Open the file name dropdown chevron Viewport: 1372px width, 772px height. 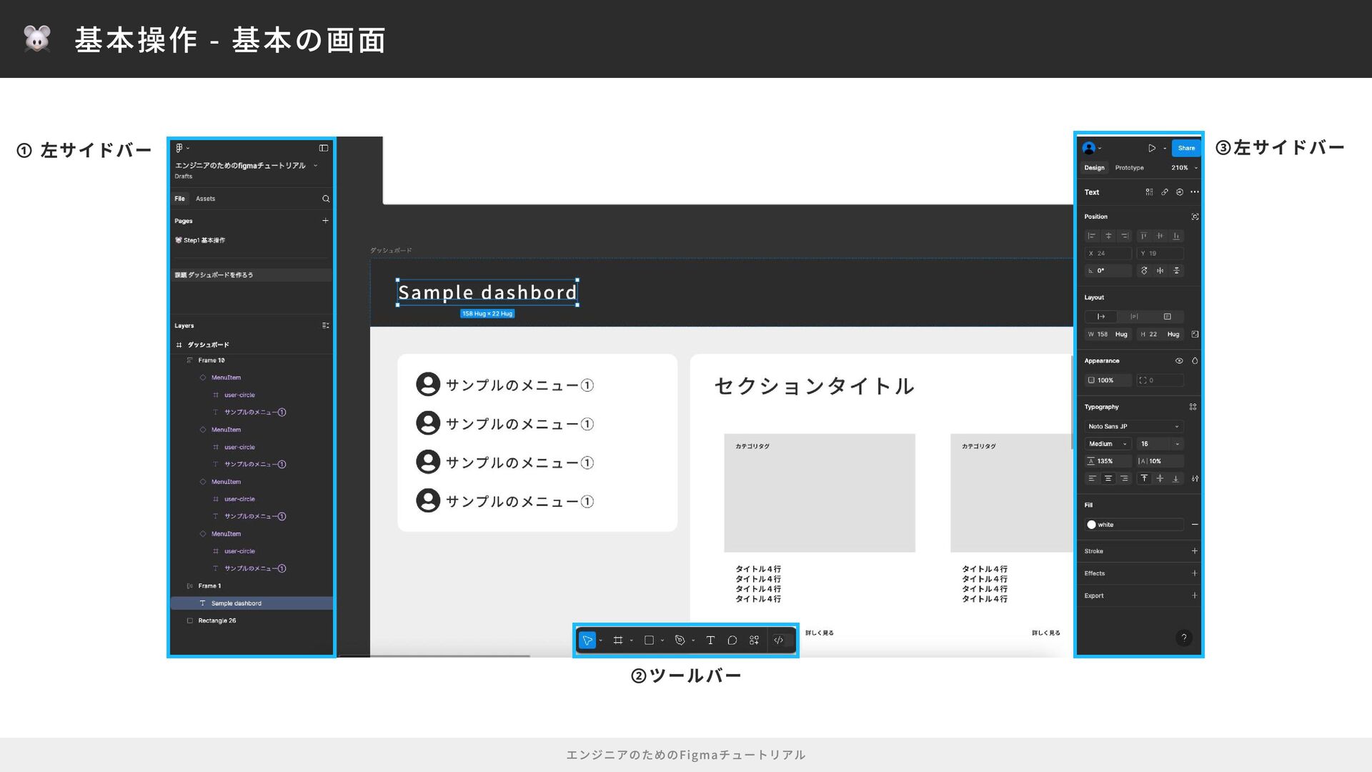click(x=315, y=166)
